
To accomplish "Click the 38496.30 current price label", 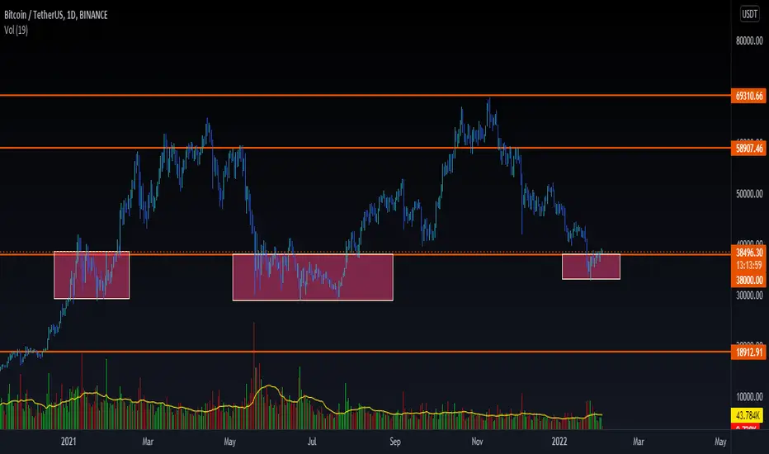I will tap(749, 253).
